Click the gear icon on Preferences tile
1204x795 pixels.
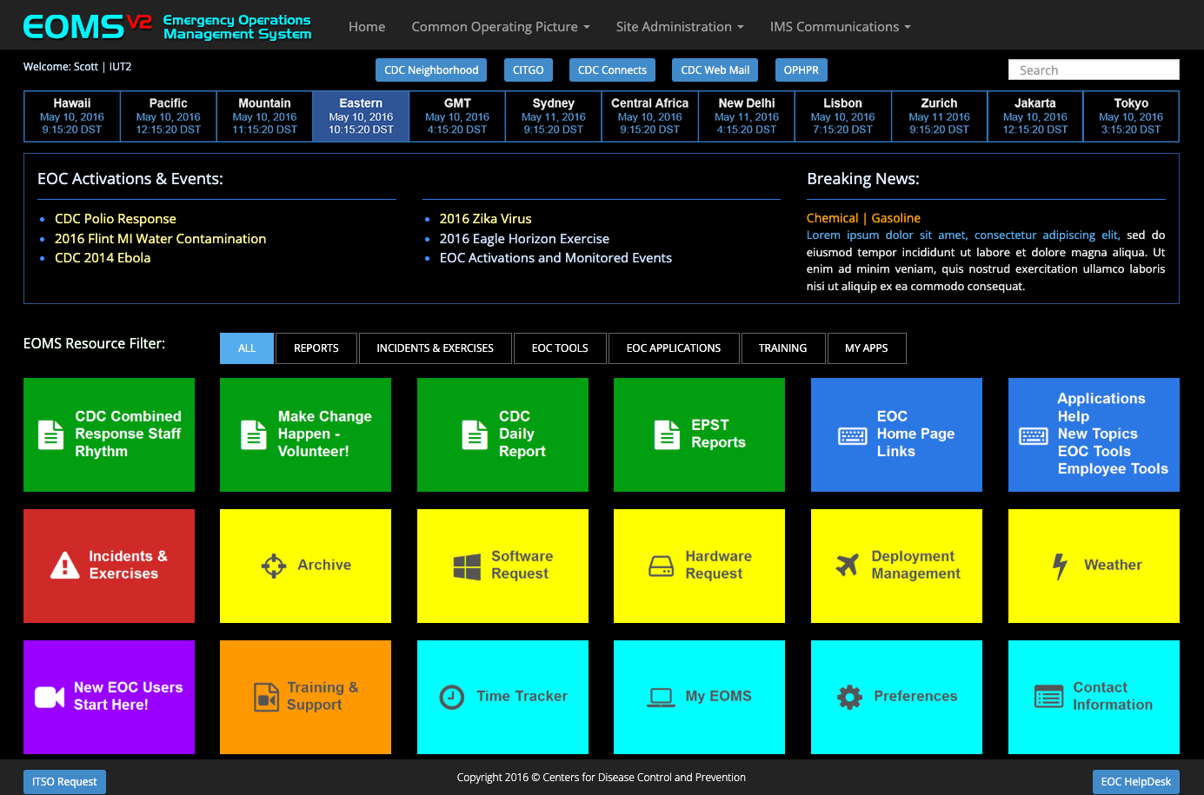(849, 697)
